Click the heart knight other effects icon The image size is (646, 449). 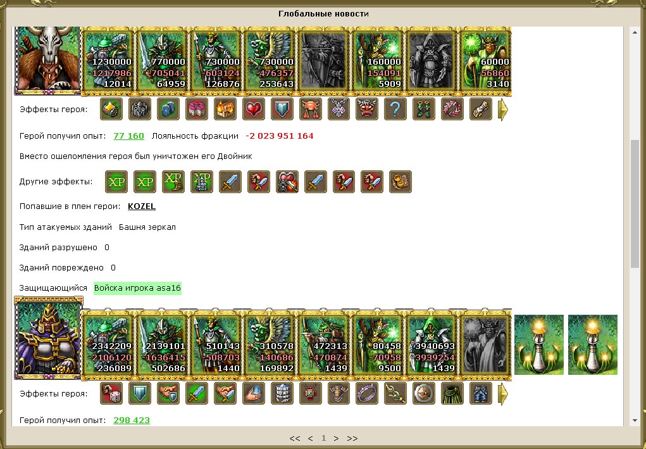pos(287,182)
